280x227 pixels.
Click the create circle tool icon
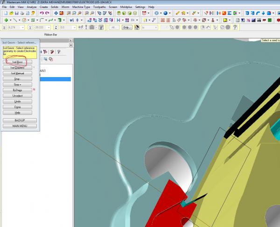tap(24, 21)
